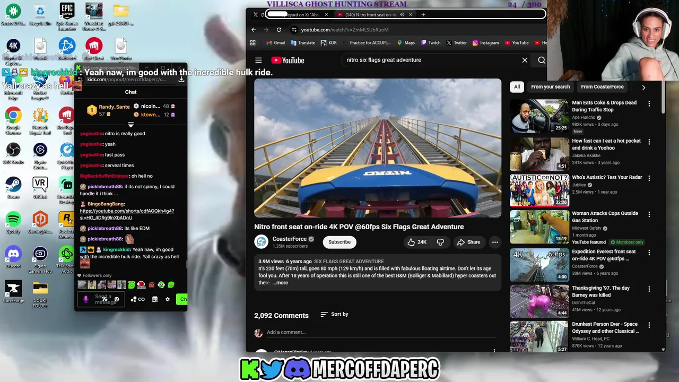Dislike the Nitro POV video

tap(440, 242)
